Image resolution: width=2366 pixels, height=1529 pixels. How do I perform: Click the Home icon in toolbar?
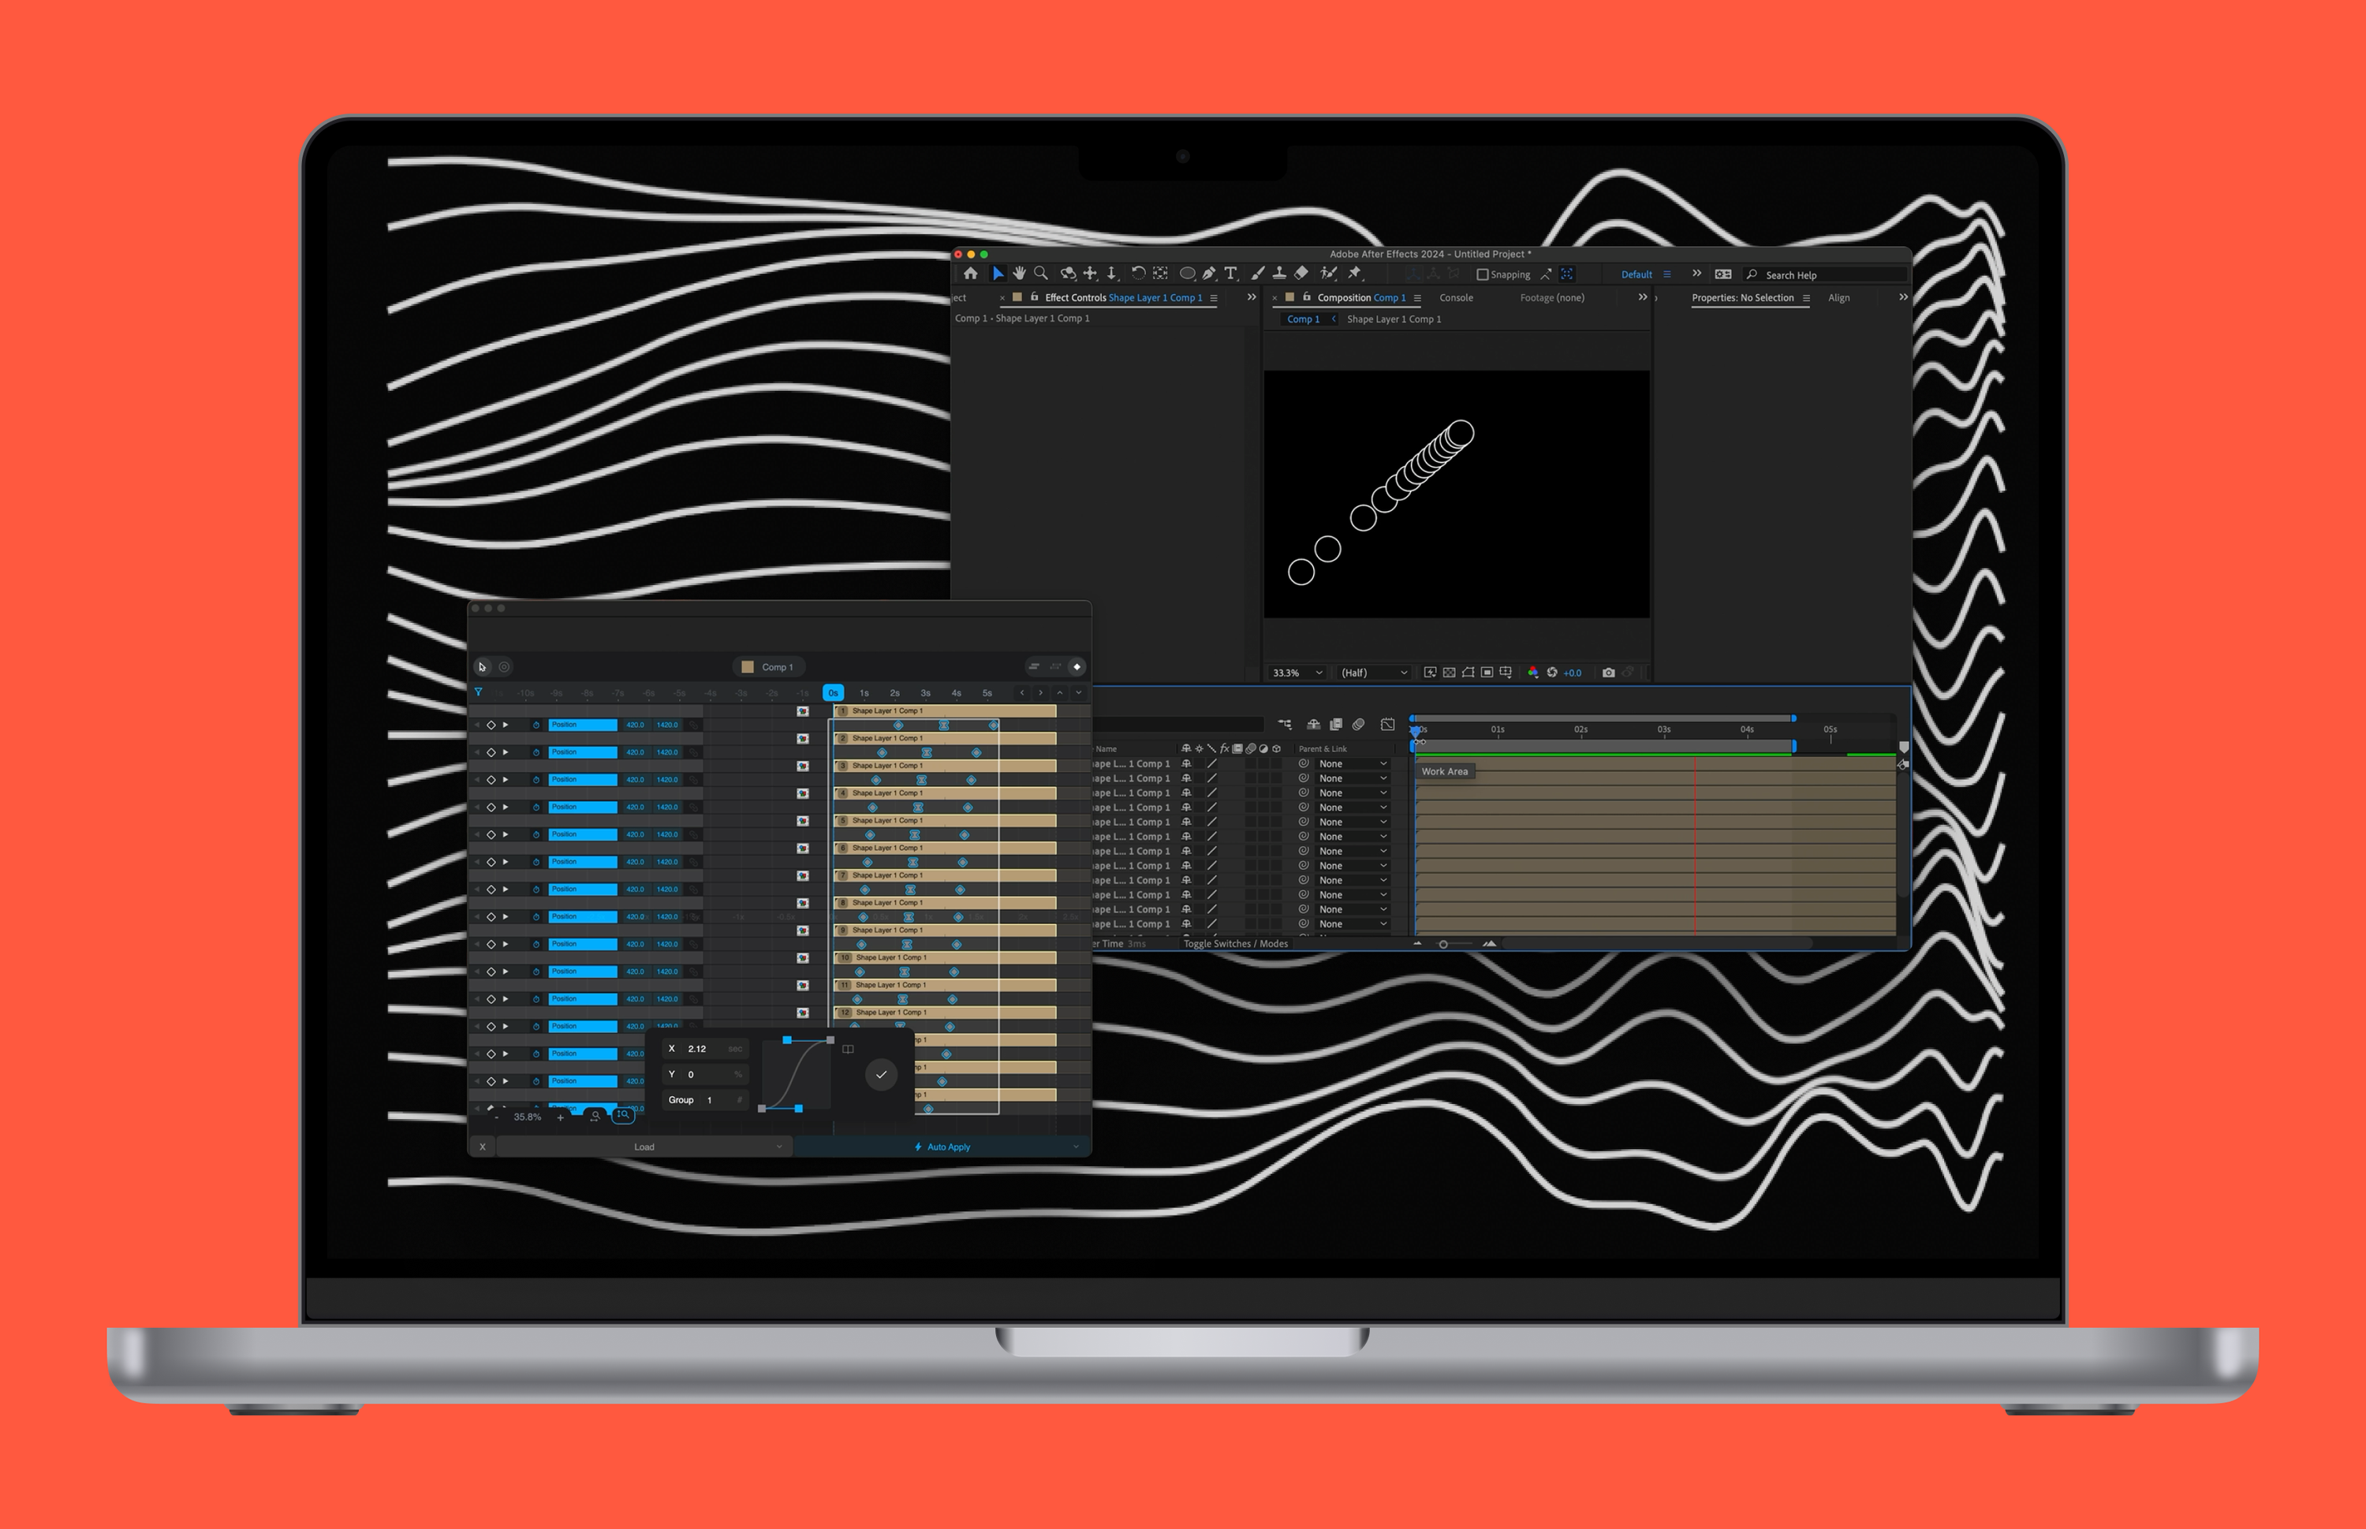tap(970, 274)
